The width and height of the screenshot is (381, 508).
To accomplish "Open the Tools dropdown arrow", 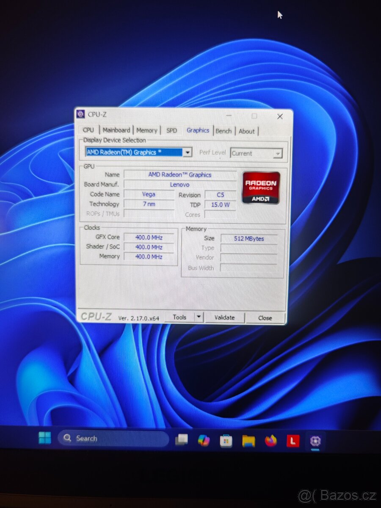I will coord(199,317).
